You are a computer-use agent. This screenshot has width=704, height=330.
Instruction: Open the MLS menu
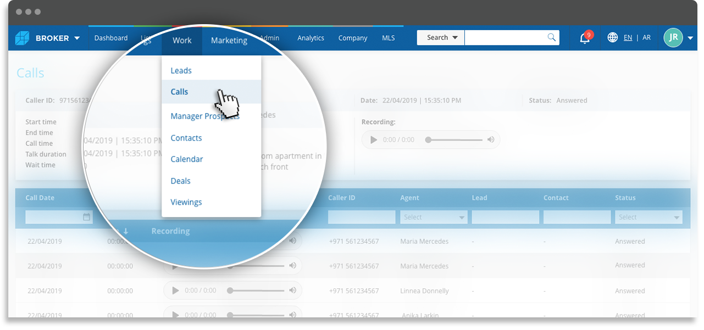pos(389,38)
